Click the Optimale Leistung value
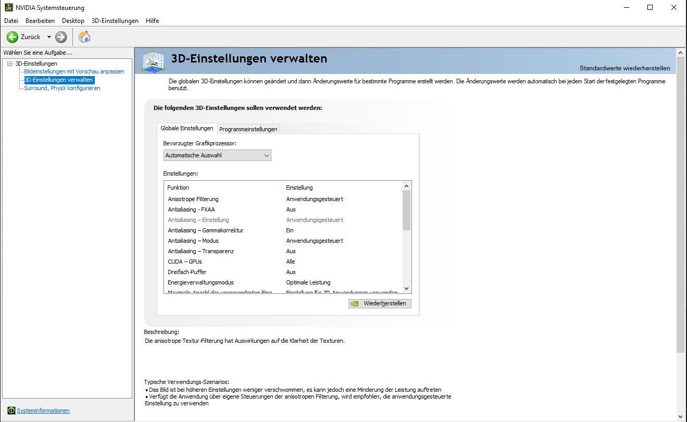This screenshot has width=687, height=422. 308,282
